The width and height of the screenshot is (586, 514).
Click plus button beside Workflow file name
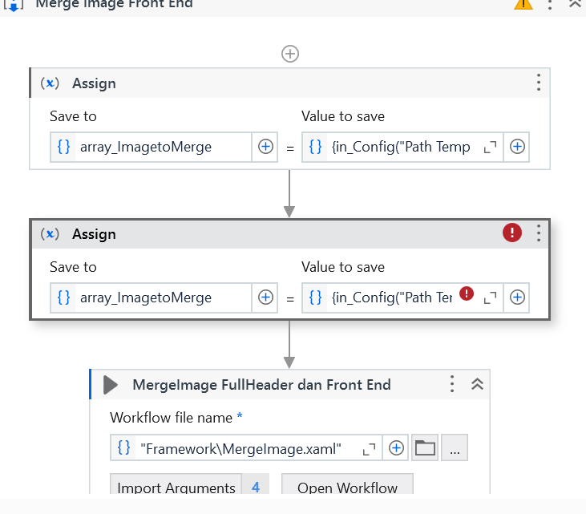[x=396, y=449]
